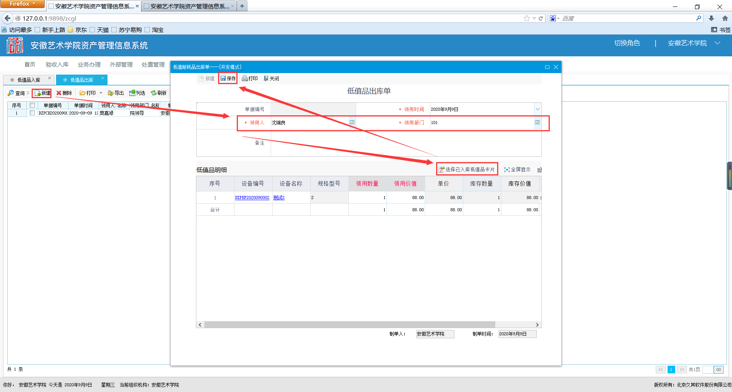Check the select-all checkbox in list header
The height and width of the screenshot is (392, 732).
click(32, 105)
